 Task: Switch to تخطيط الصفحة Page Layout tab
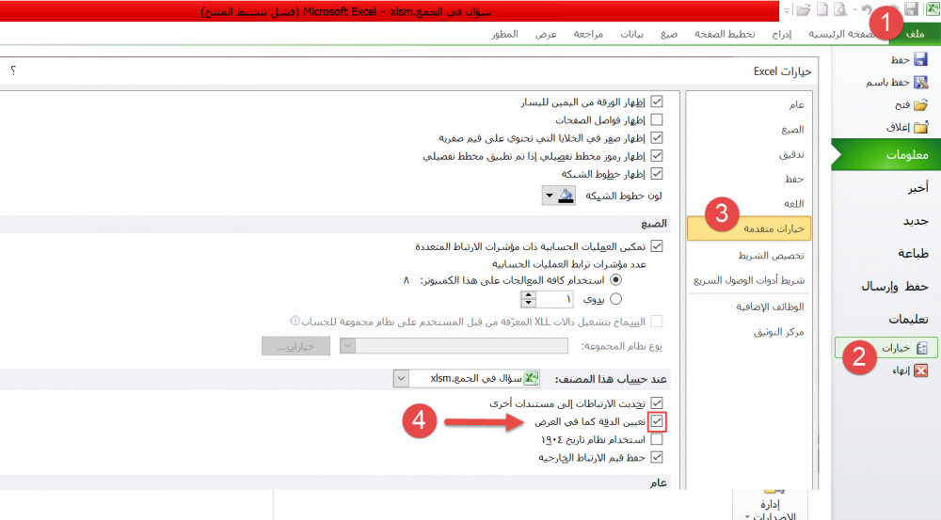[x=725, y=34]
